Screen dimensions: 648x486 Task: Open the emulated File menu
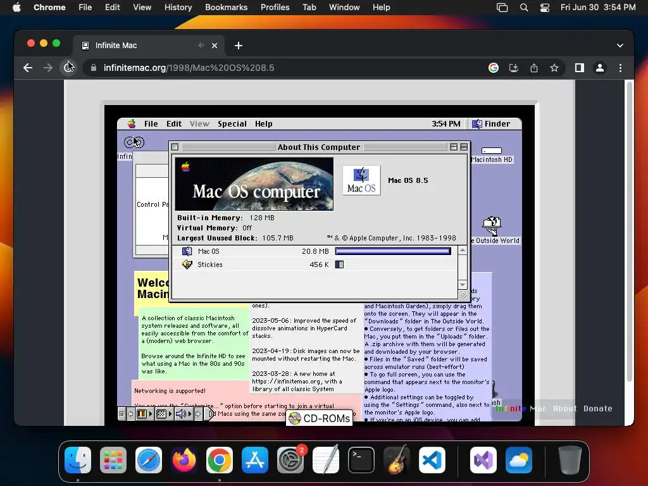click(151, 123)
